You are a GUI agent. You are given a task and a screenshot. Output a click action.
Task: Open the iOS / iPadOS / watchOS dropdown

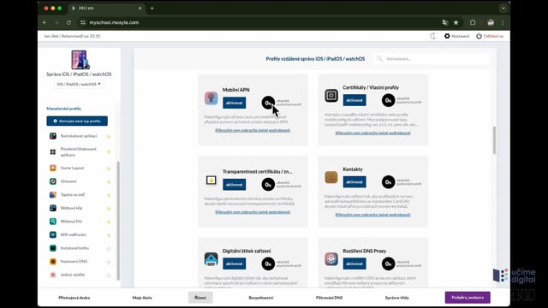pos(79,84)
